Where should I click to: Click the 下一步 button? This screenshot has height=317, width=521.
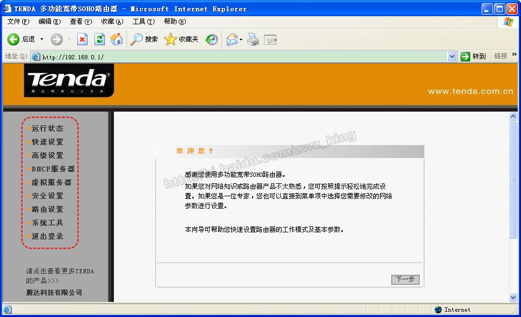click(405, 279)
